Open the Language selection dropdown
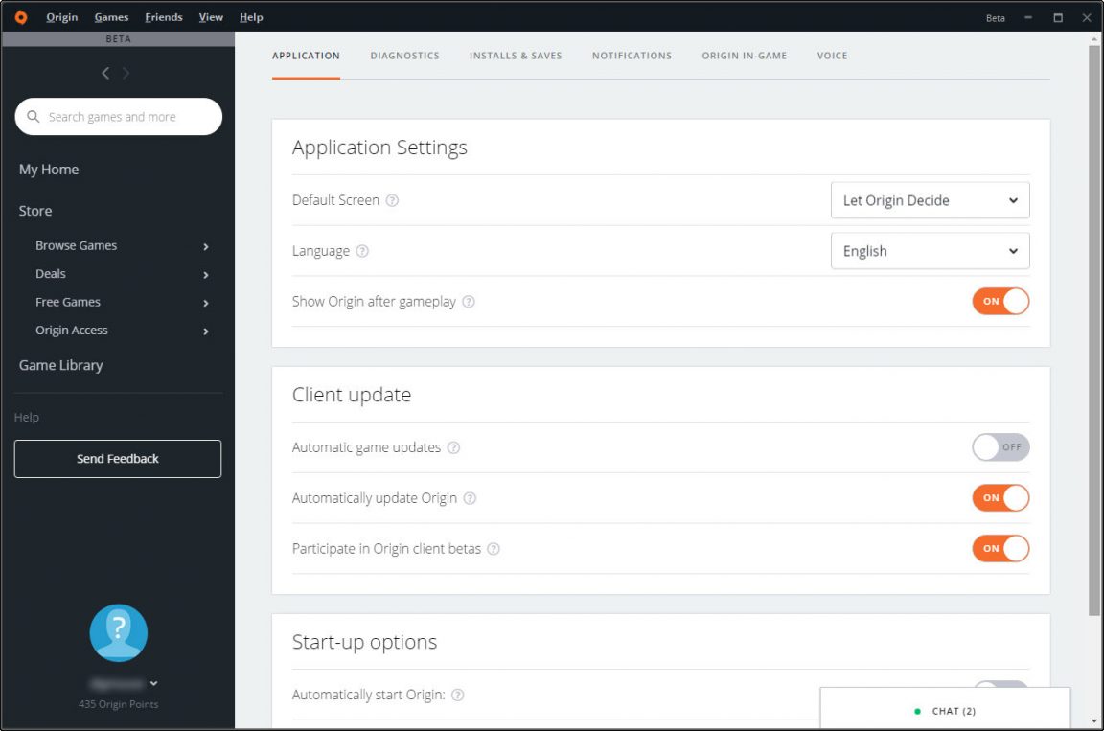 click(930, 251)
